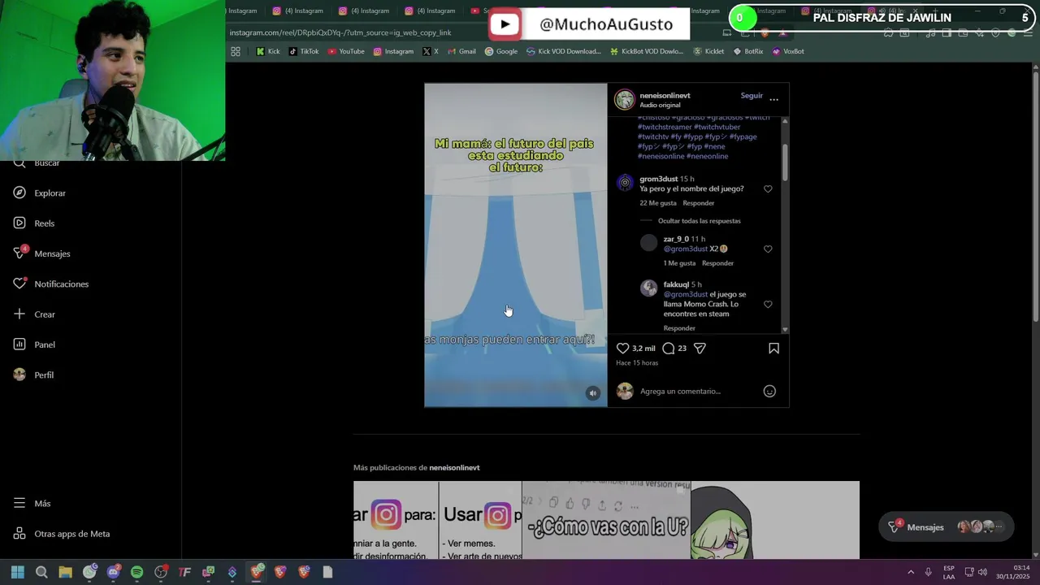This screenshot has height=585, width=1040.
Task: Open the BotRix bookmark
Action: pyautogui.click(x=748, y=51)
